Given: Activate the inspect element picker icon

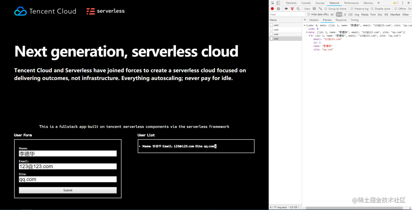Looking at the screenshot, I should click(x=272, y=3).
